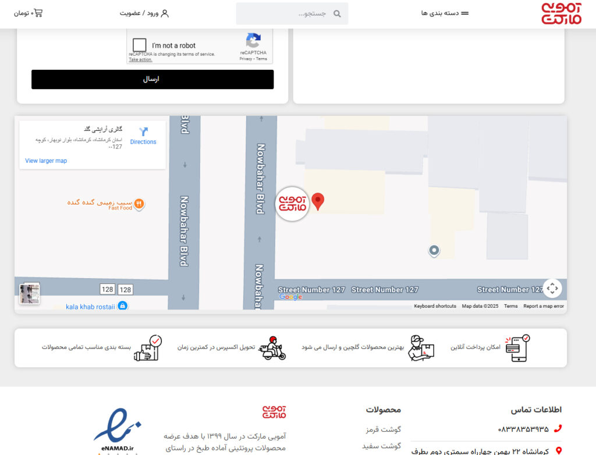Viewport: 596px width, 455px height.
Task: Click the kala khab rostaii shop marker
Action: [x=122, y=305]
